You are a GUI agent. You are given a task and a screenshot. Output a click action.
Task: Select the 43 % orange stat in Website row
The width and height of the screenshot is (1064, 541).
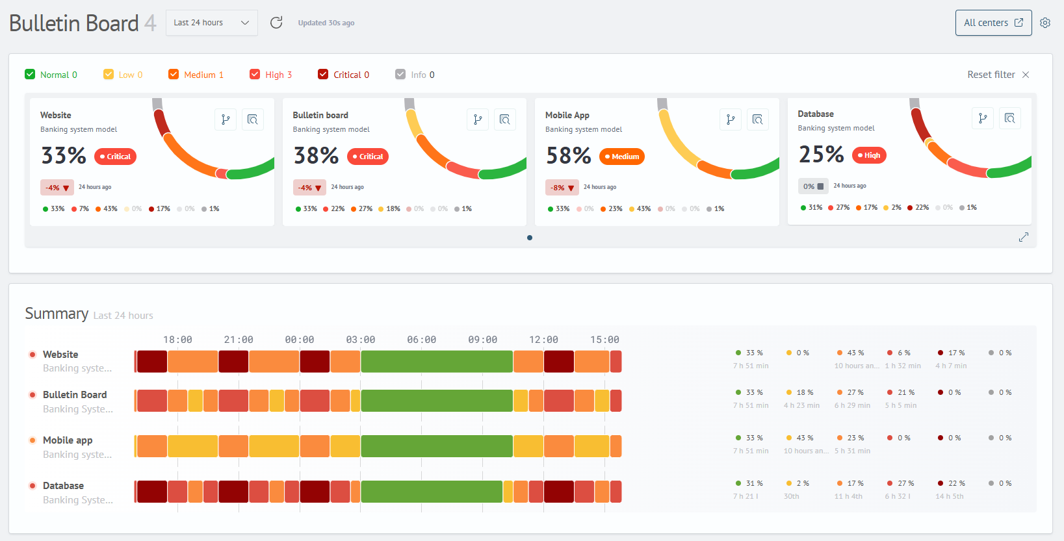coord(851,353)
